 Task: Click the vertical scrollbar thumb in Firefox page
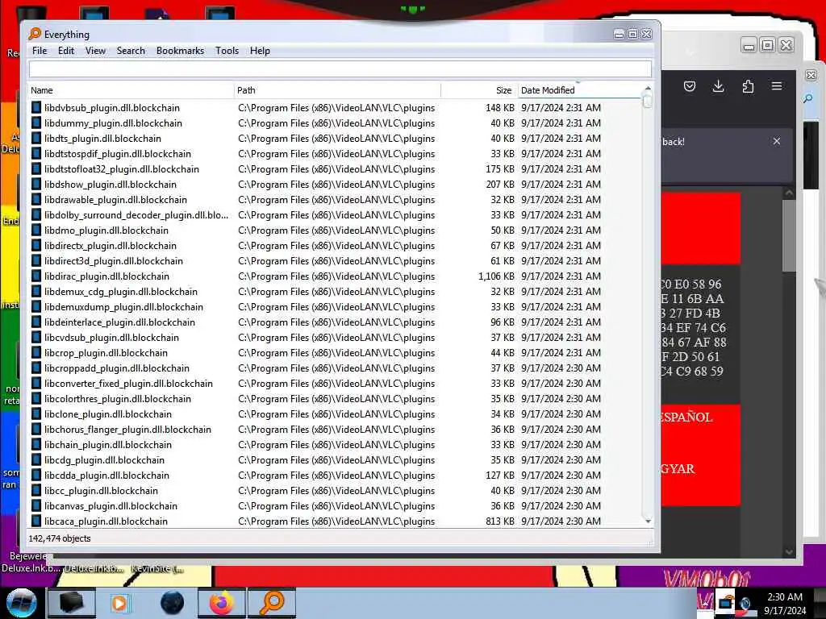point(789,236)
